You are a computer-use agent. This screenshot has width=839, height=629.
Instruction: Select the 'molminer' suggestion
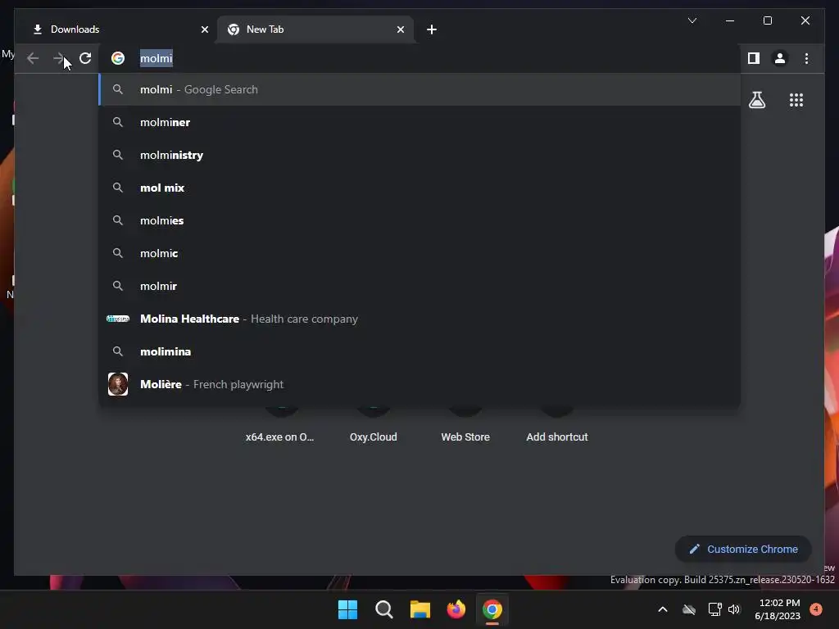(419, 123)
